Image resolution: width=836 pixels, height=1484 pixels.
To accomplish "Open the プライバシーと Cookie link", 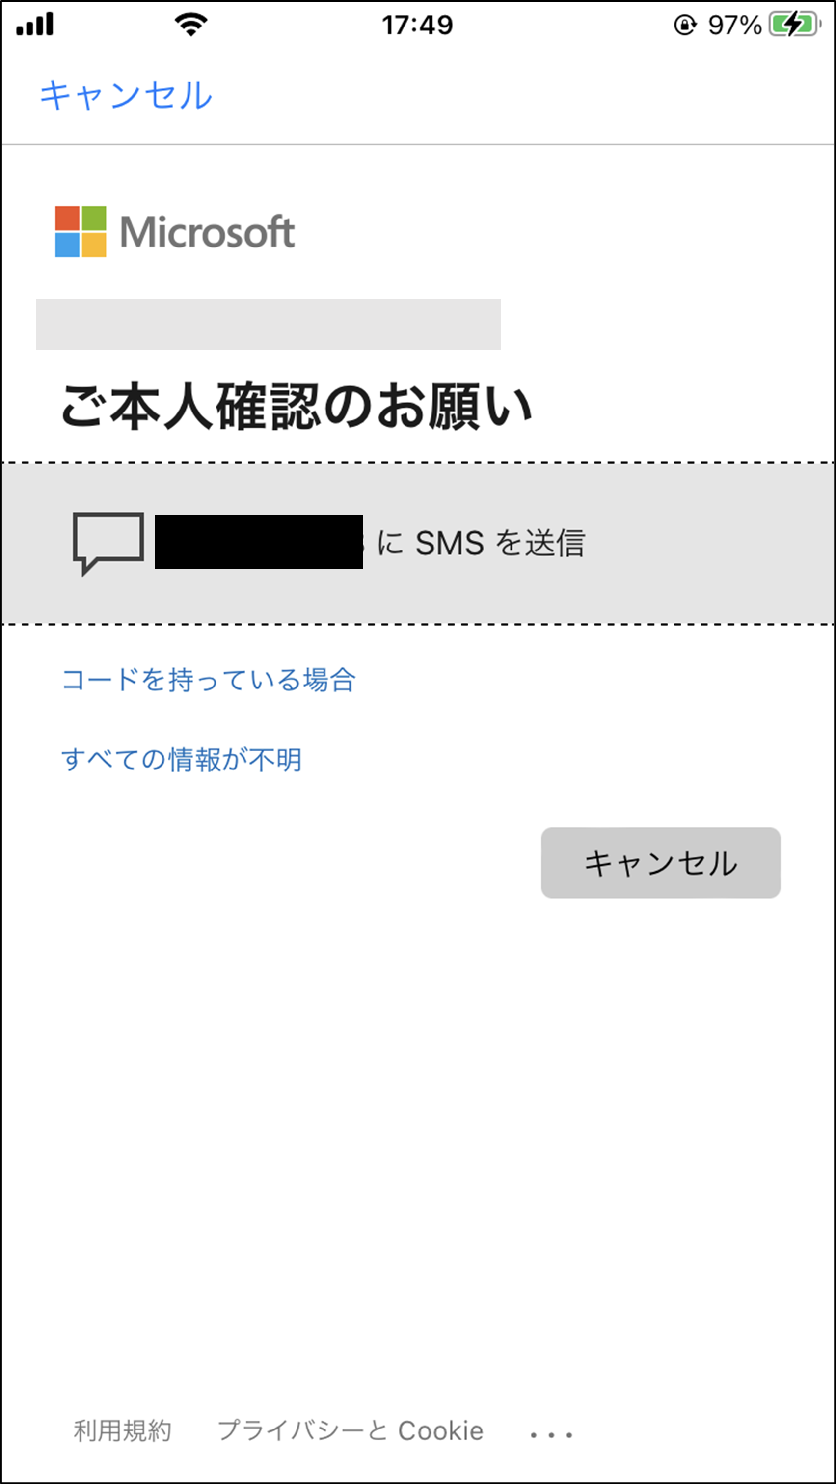I will [x=350, y=1431].
